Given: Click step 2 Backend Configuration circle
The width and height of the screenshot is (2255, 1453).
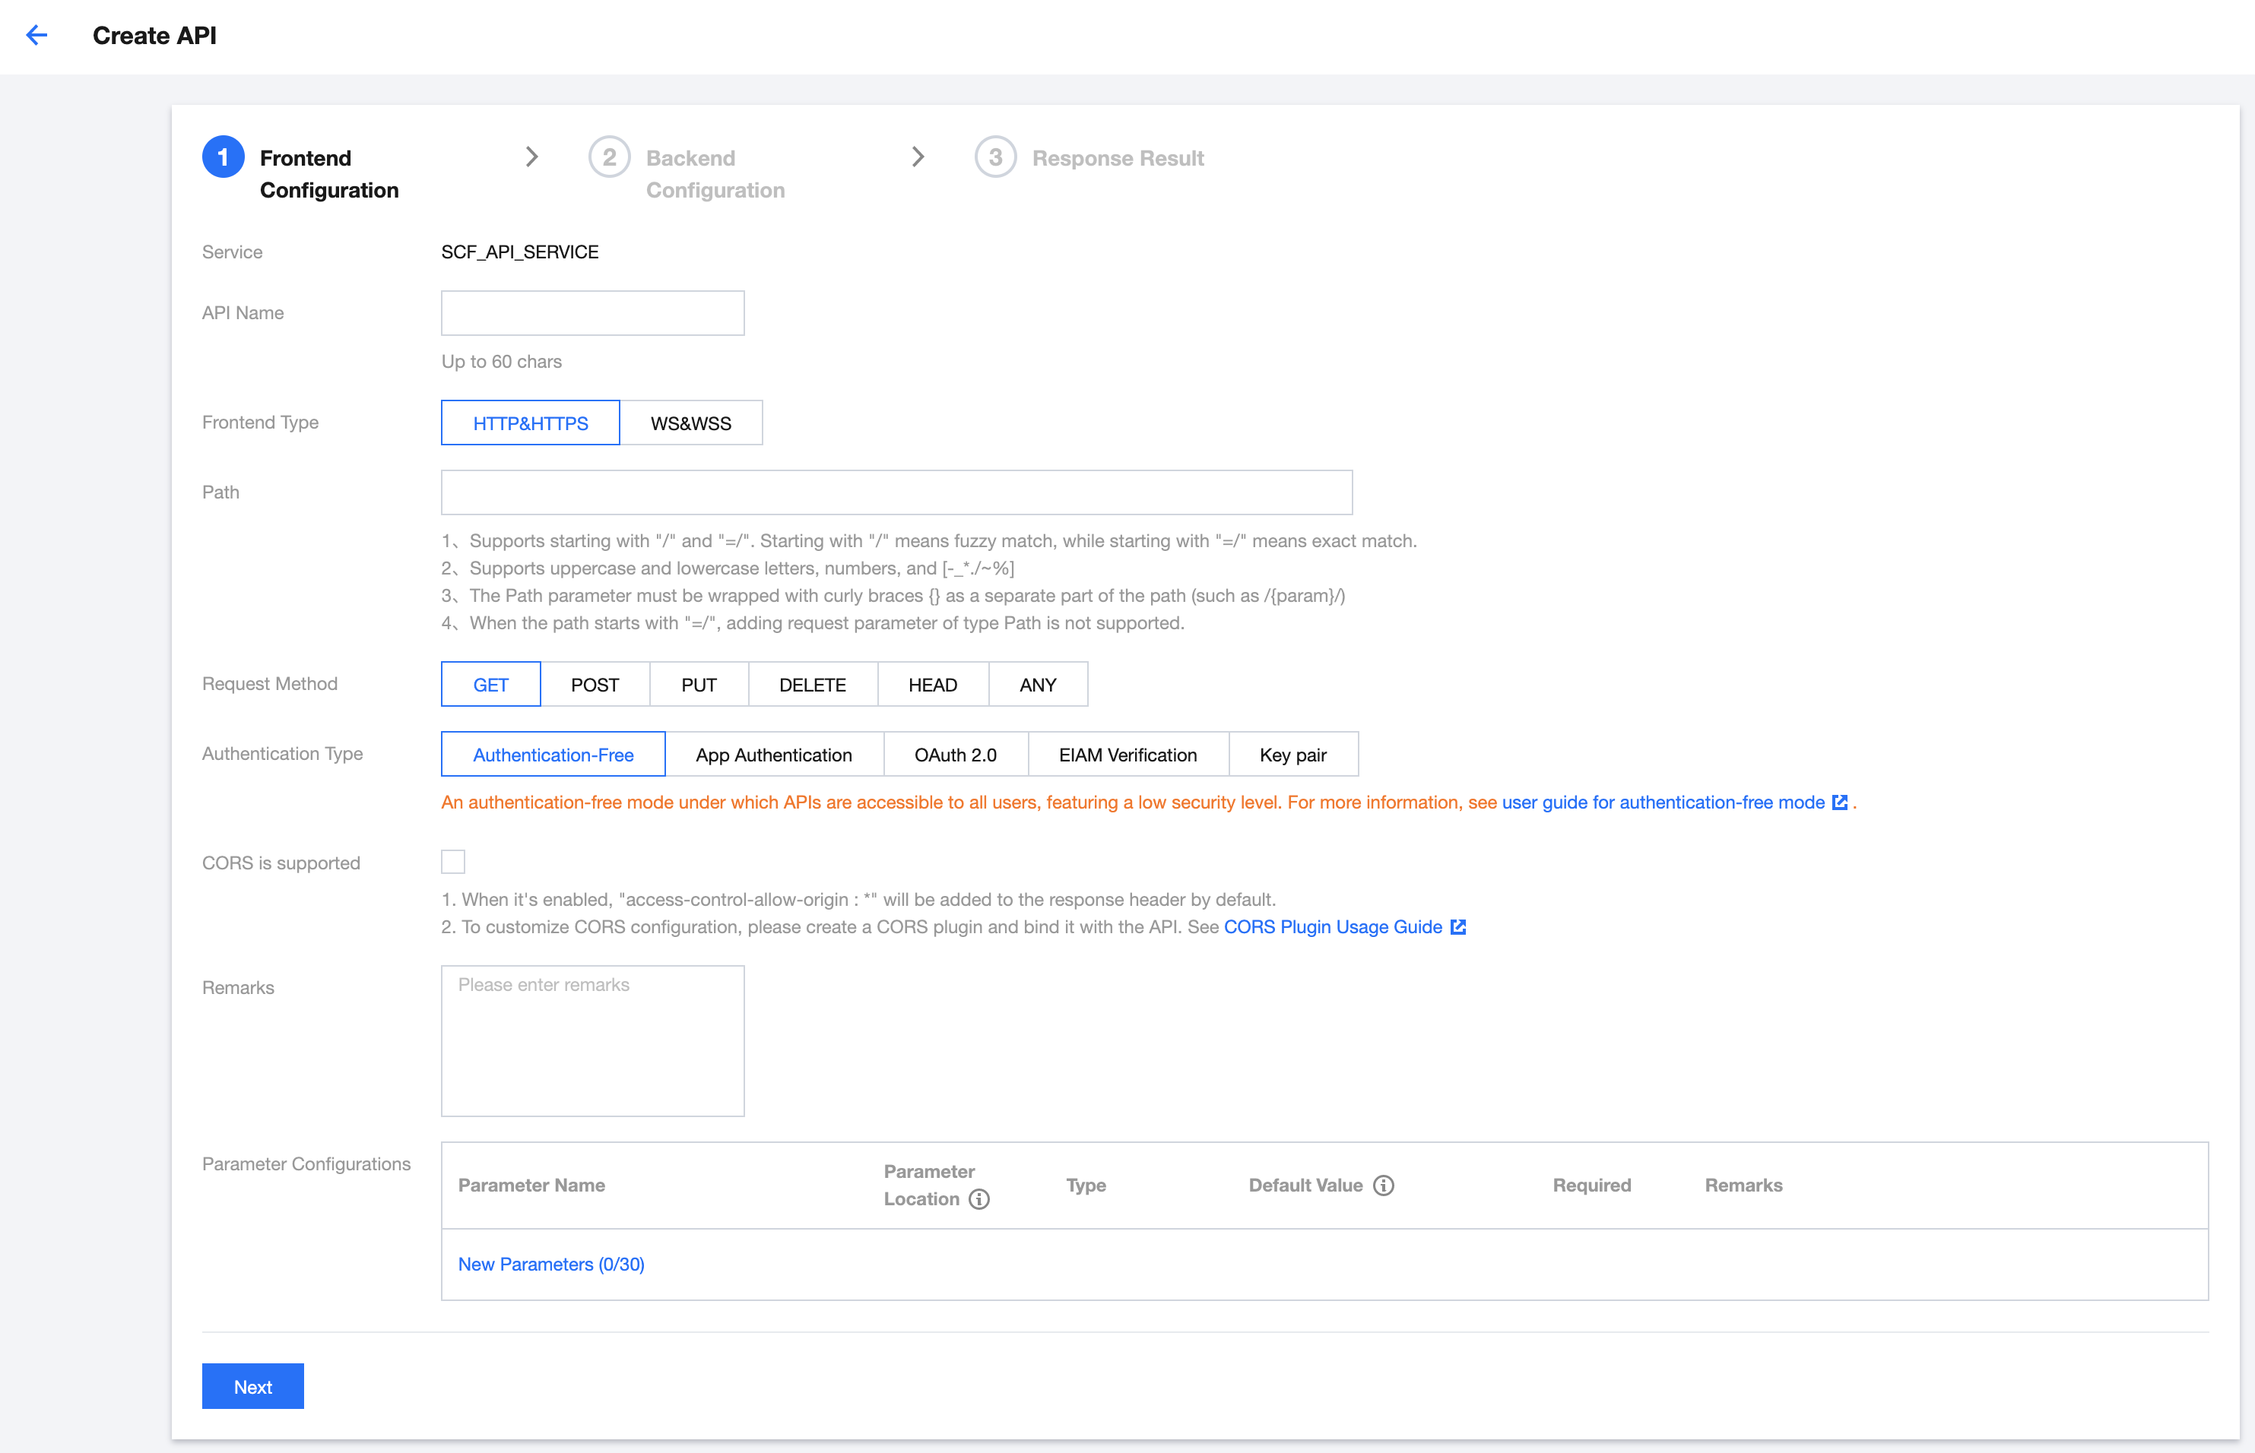Looking at the screenshot, I should point(609,157).
